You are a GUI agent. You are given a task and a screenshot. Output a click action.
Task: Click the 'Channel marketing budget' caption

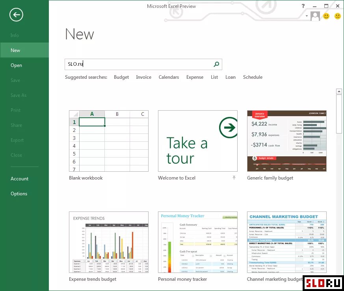click(x=275, y=279)
